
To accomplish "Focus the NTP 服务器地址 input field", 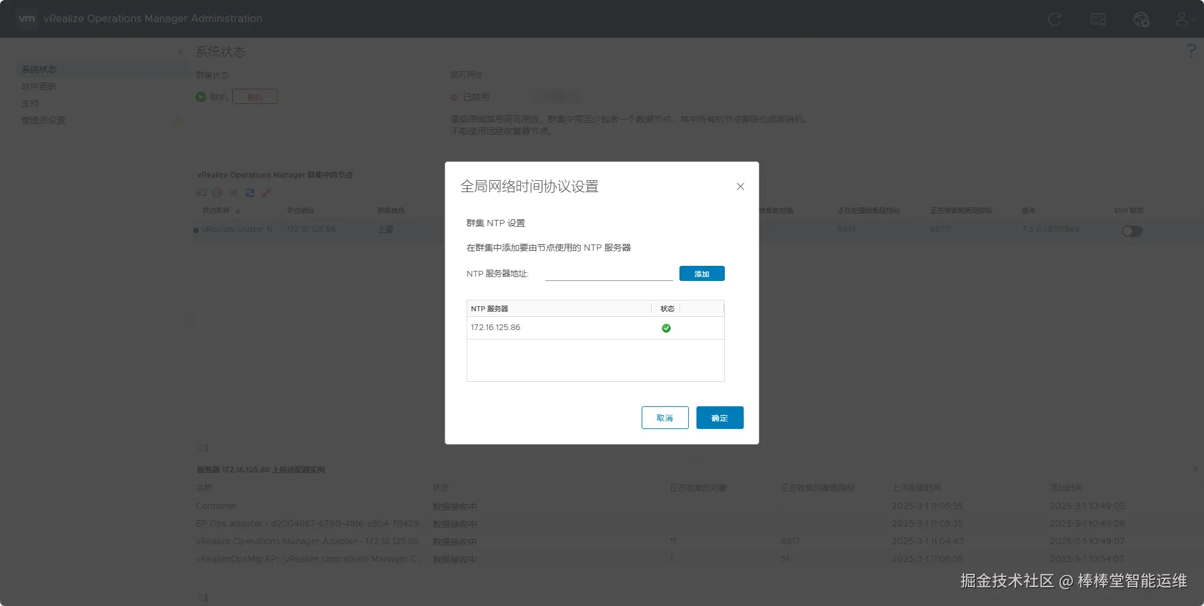I will tap(609, 273).
